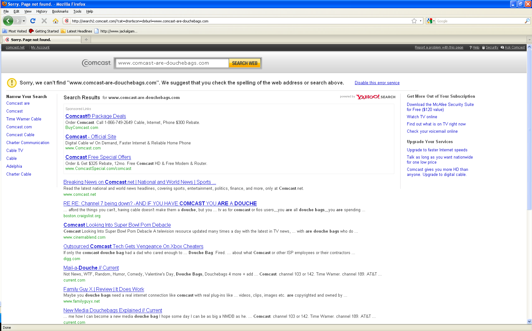Click the Firefox Back navigation button
Image resolution: width=532 pixels, height=331 pixels.
tap(8, 21)
